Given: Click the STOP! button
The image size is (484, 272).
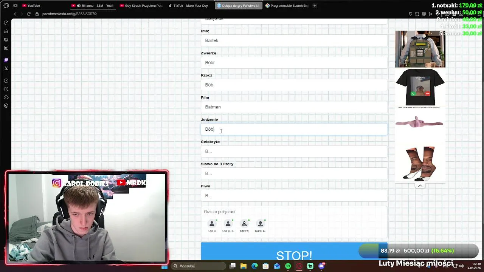Looking at the screenshot, I should click(x=294, y=251).
